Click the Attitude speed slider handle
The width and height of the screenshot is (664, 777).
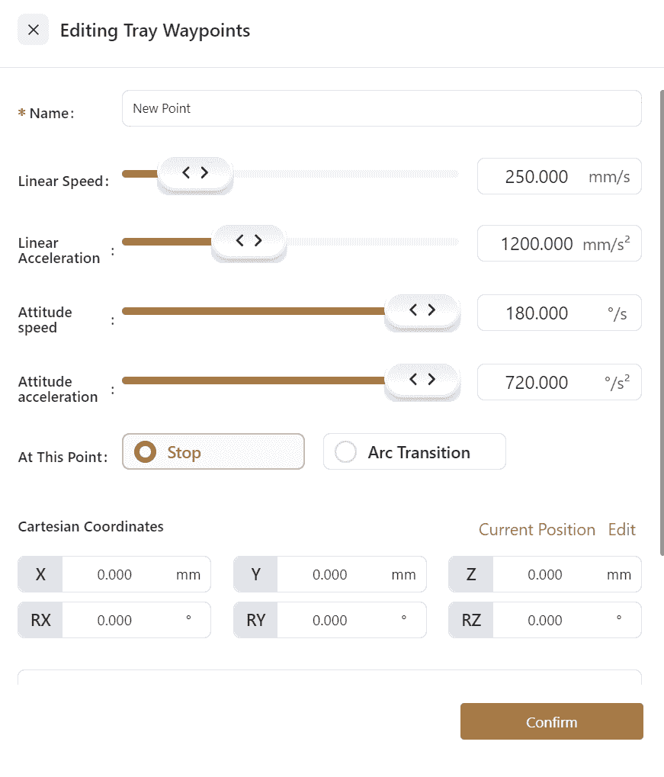[422, 310]
